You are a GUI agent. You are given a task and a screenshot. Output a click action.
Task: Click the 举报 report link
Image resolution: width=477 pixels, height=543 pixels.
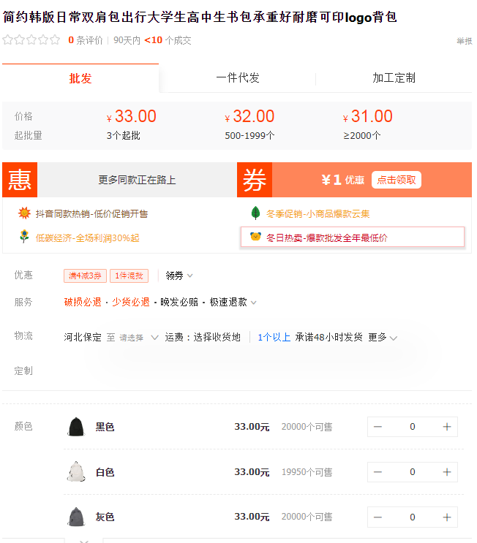(x=464, y=41)
